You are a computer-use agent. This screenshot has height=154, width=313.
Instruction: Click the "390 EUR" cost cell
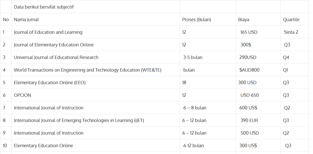click(x=249, y=120)
